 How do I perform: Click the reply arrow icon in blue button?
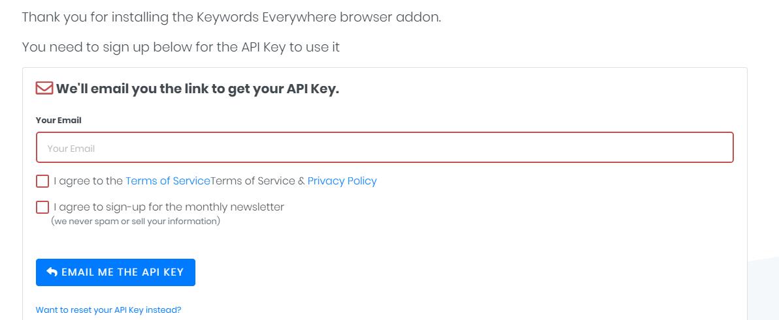coord(52,272)
